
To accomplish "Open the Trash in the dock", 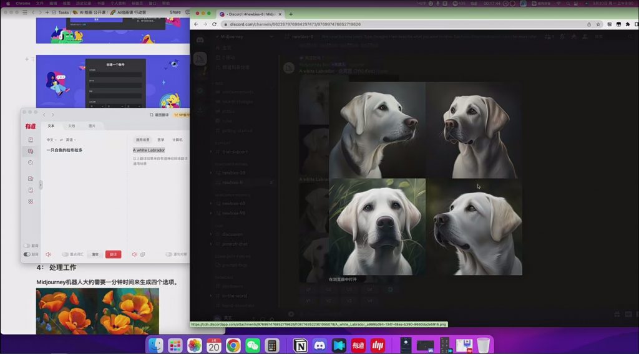I will 484,345.
